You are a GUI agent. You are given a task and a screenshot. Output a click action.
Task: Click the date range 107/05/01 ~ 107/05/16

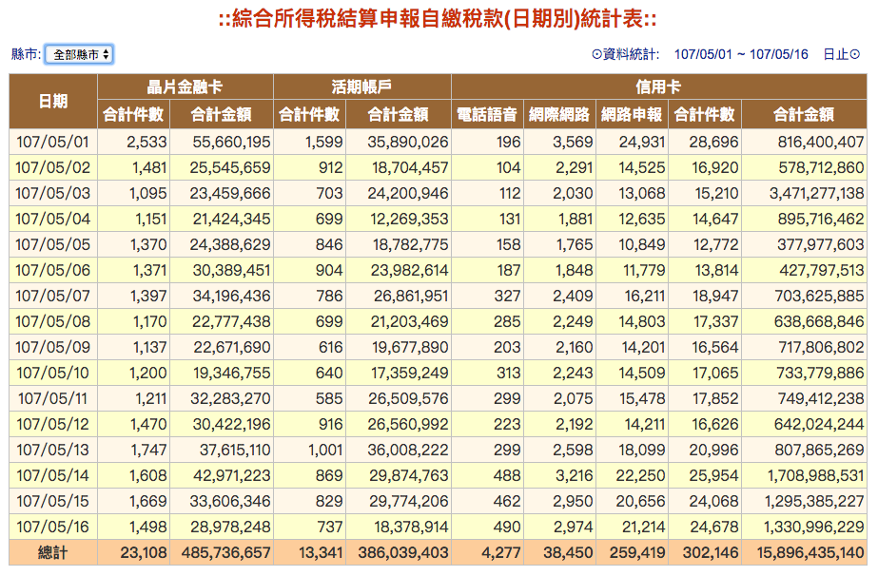coord(740,54)
